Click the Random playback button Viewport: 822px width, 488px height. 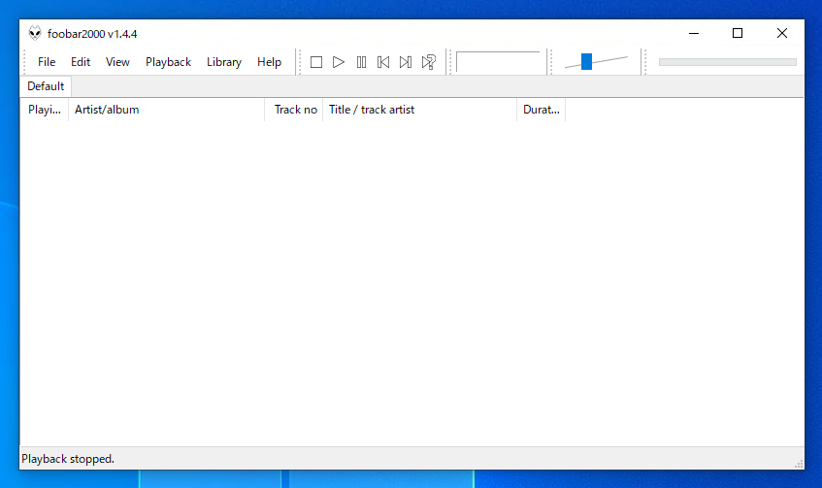click(x=428, y=62)
